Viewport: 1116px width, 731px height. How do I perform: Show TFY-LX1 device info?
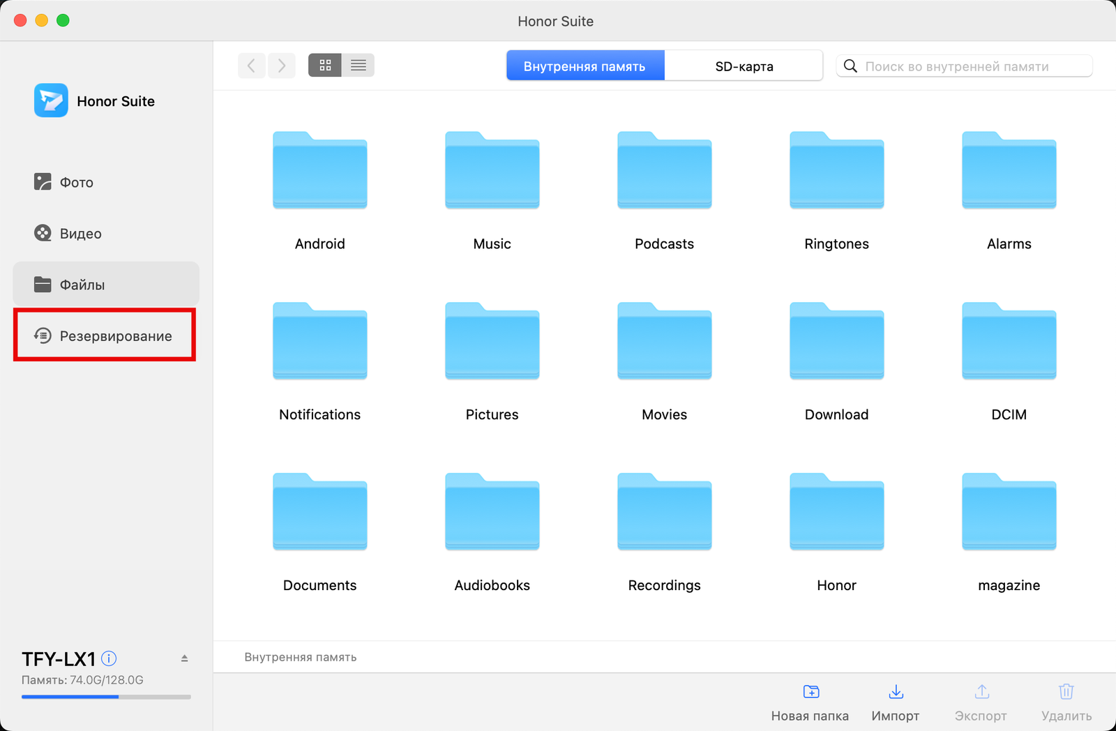coord(109,658)
